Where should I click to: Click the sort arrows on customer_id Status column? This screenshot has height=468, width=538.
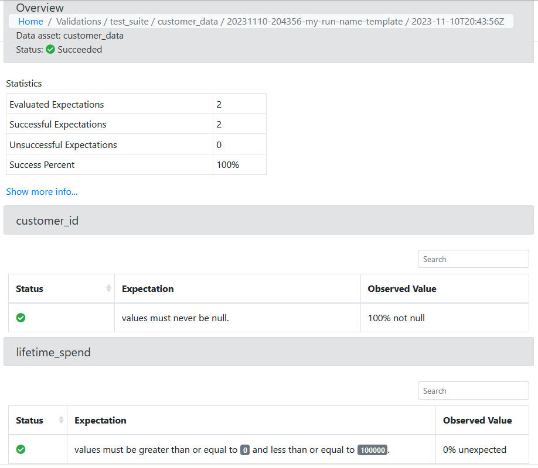click(x=109, y=288)
